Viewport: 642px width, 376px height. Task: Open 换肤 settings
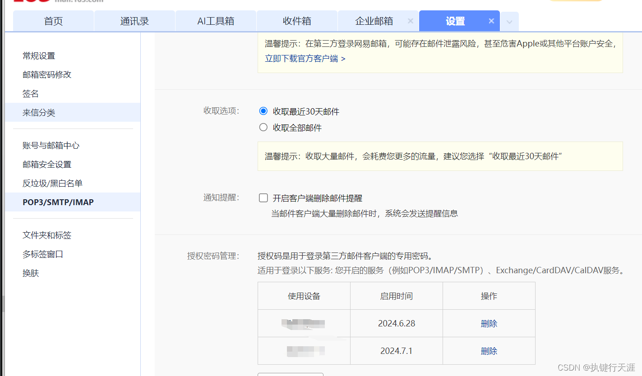coord(73,273)
